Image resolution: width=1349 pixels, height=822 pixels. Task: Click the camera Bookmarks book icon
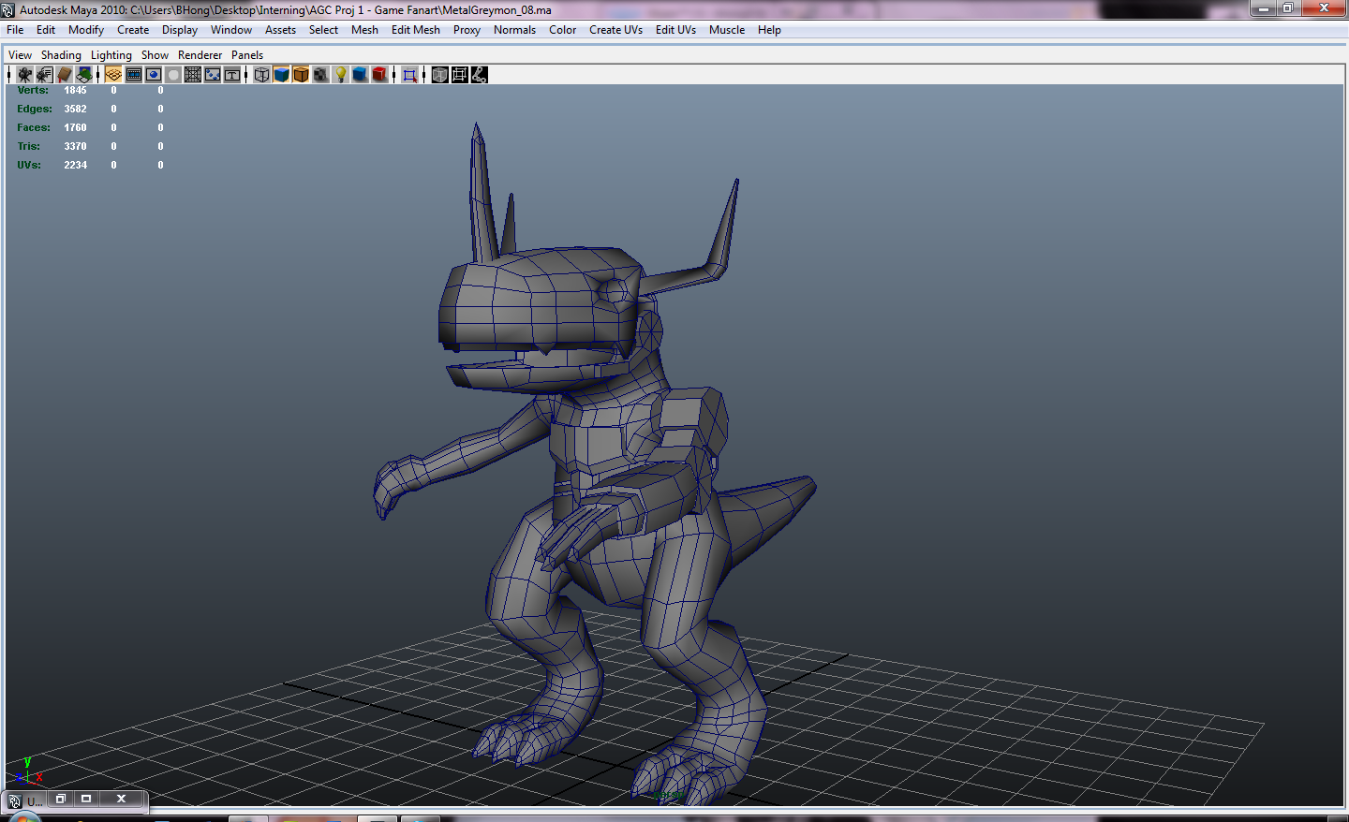(65, 75)
